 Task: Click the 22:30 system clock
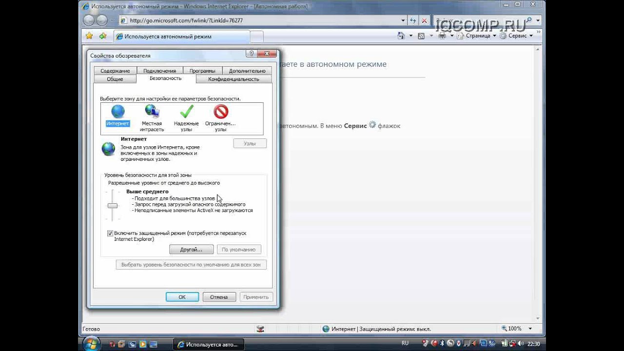click(533, 344)
